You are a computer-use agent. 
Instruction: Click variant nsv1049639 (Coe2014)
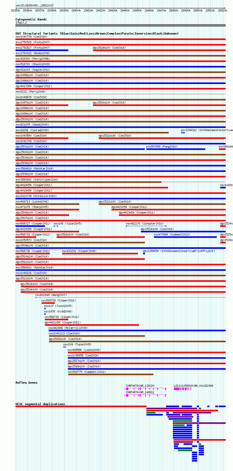[31, 97]
